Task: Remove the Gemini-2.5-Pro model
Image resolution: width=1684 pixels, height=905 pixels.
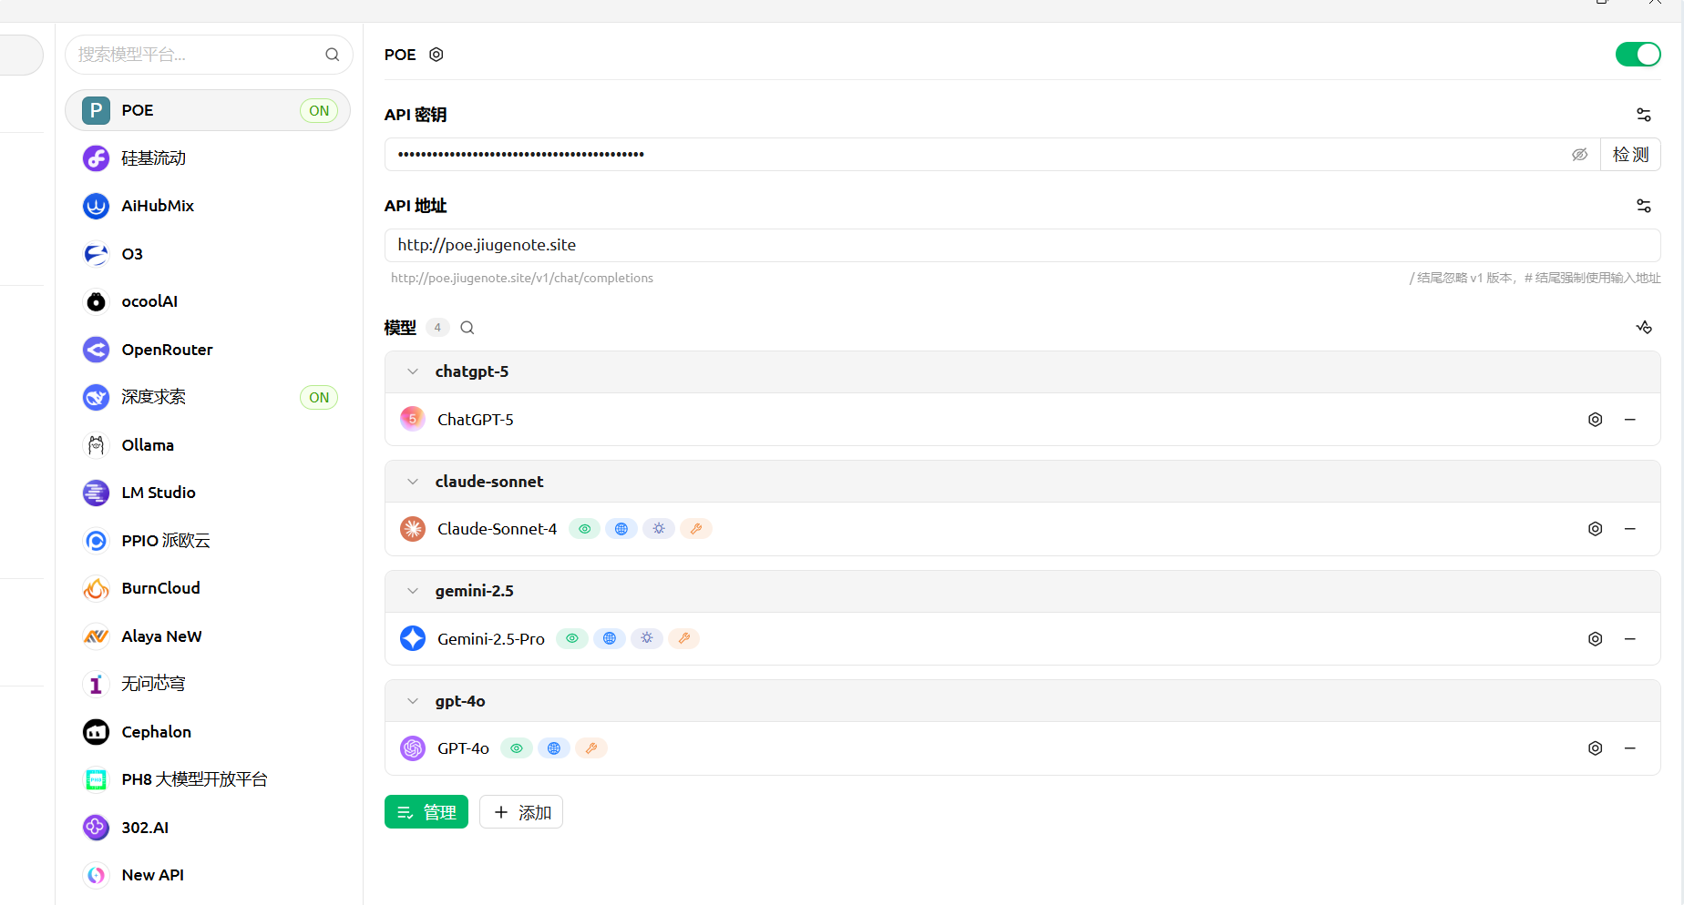Action: click(x=1630, y=639)
